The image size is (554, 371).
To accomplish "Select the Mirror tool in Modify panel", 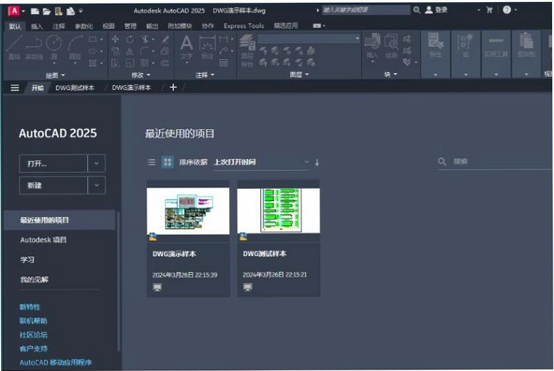I will tap(130, 51).
